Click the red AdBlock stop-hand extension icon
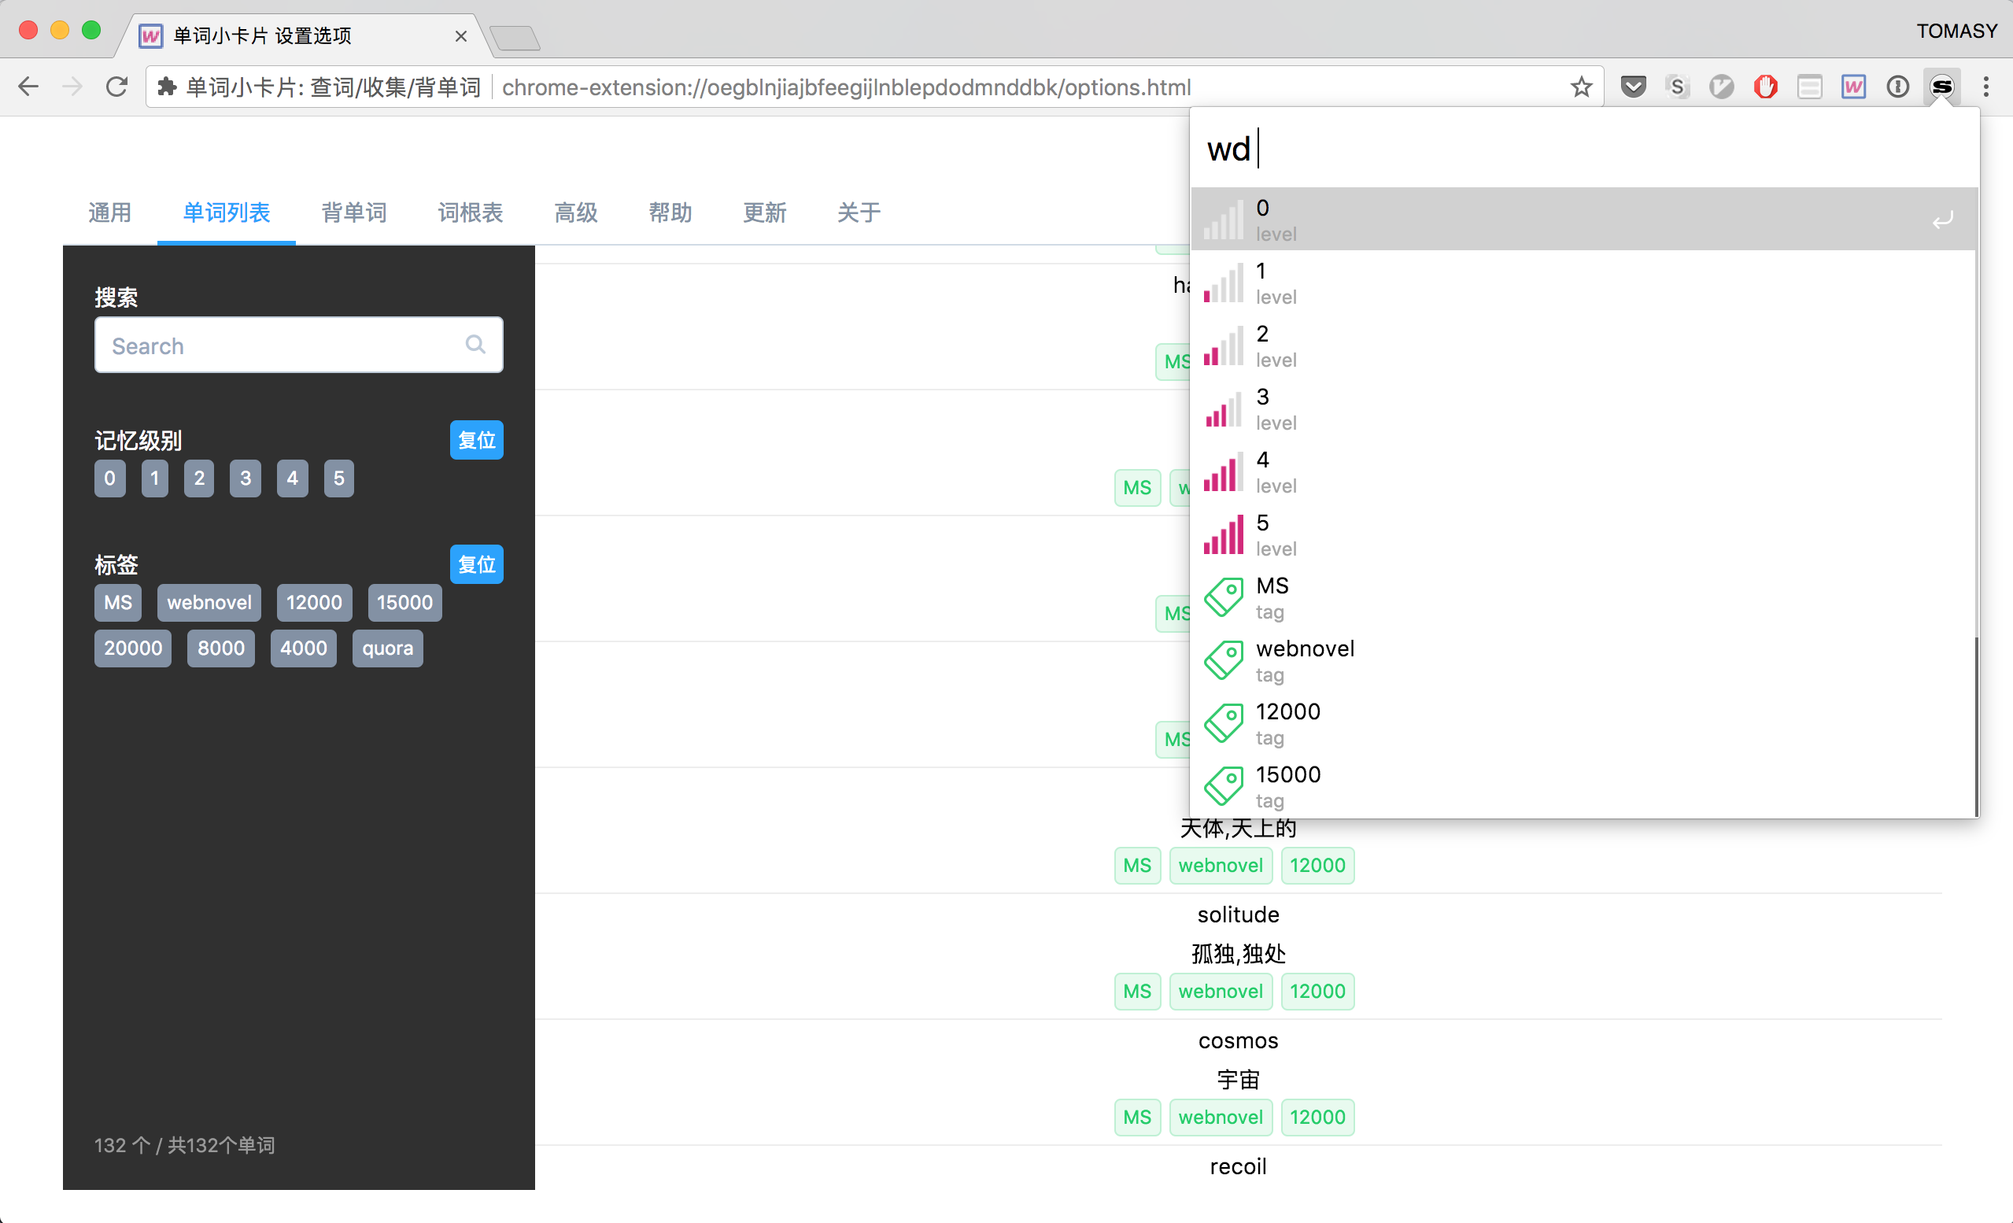The height and width of the screenshot is (1223, 2013). [1765, 87]
